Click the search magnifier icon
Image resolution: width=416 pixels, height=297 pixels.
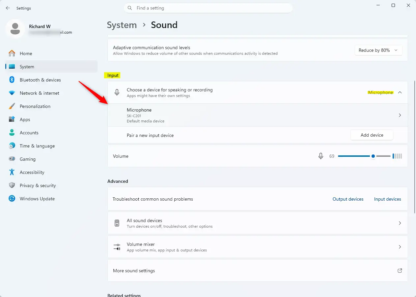pos(130,8)
